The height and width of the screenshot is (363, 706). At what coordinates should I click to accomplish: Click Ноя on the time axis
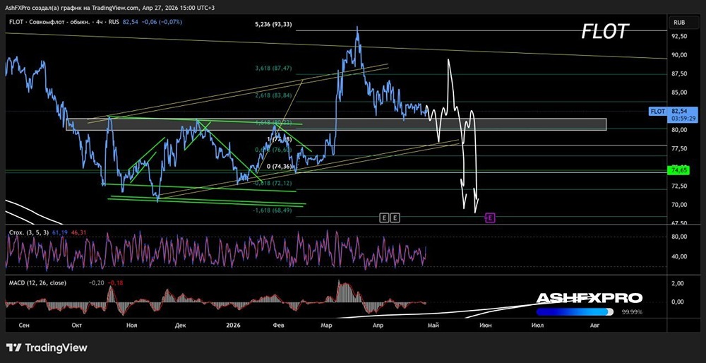pyautogui.click(x=132, y=325)
